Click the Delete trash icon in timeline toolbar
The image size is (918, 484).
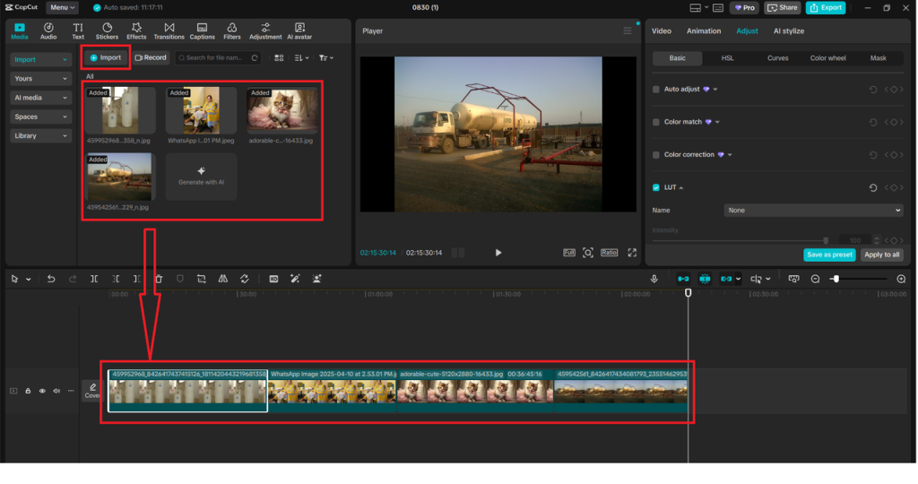point(159,279)
